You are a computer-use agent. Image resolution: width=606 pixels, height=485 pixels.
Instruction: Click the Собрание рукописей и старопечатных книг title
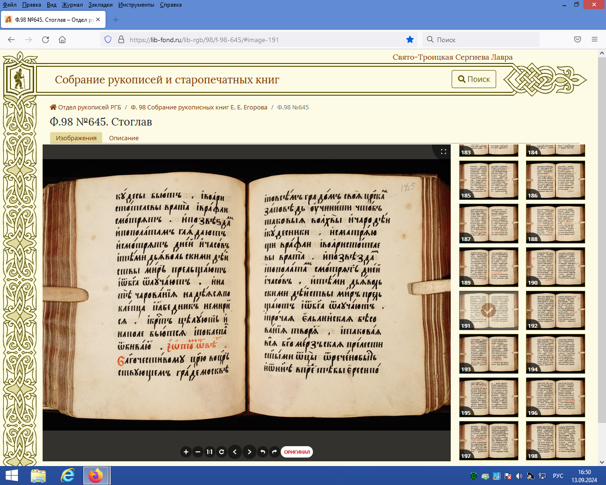167,80
